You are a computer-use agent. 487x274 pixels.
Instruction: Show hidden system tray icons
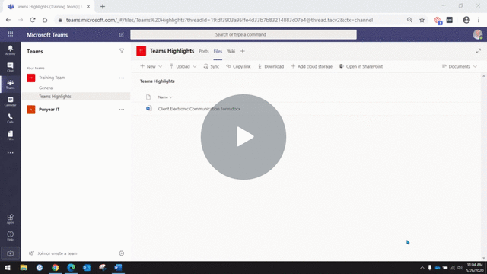422,267
